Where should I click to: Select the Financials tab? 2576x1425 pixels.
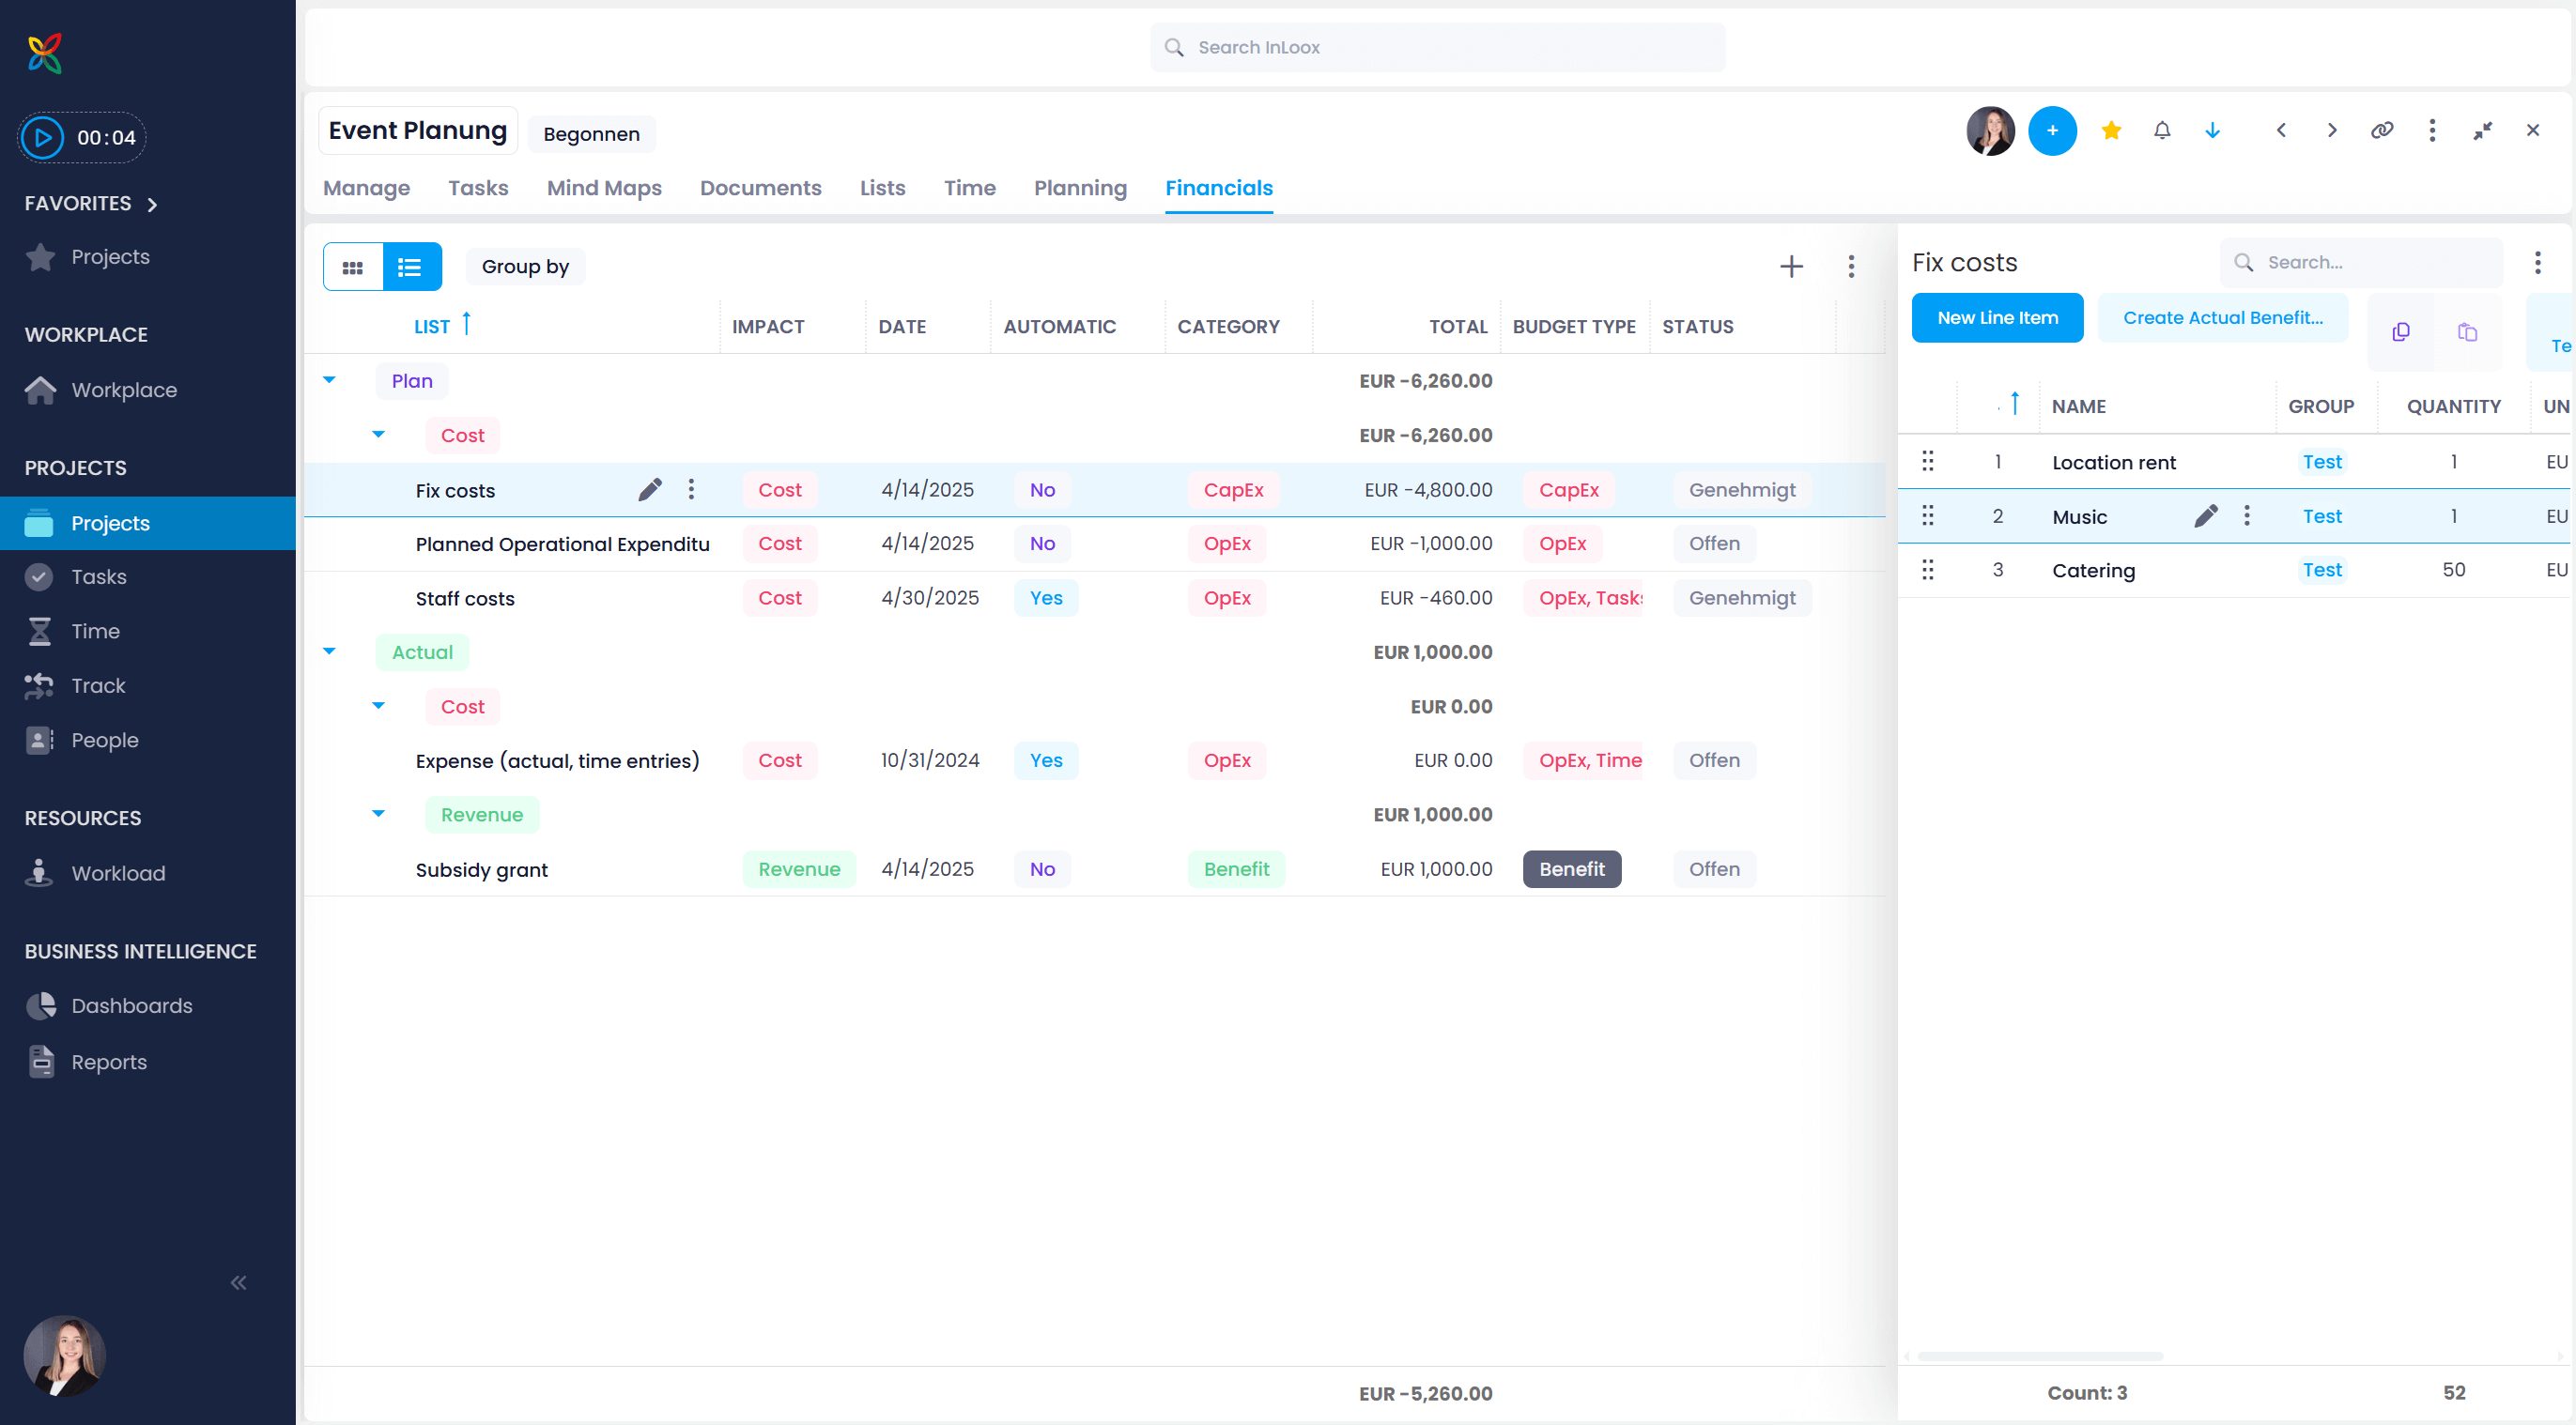pyautogui.click(x=1219, y=188)
